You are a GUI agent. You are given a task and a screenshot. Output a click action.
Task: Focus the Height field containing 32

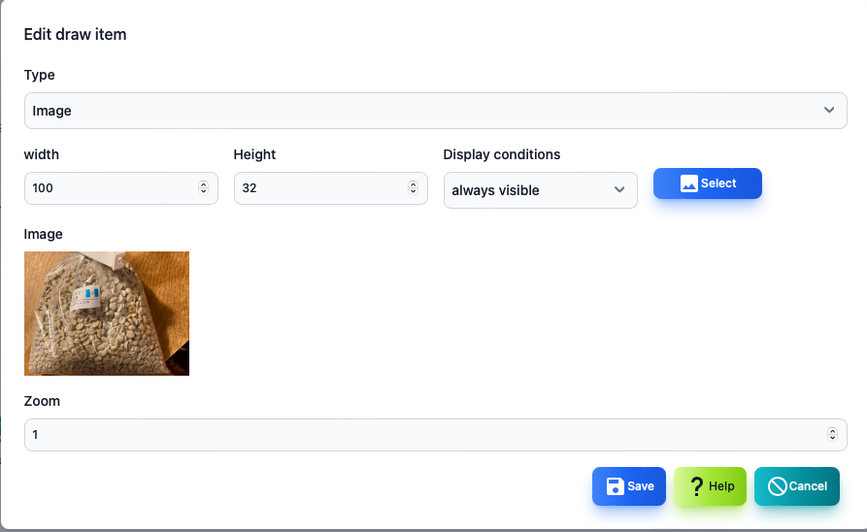[x=331, y=188]
